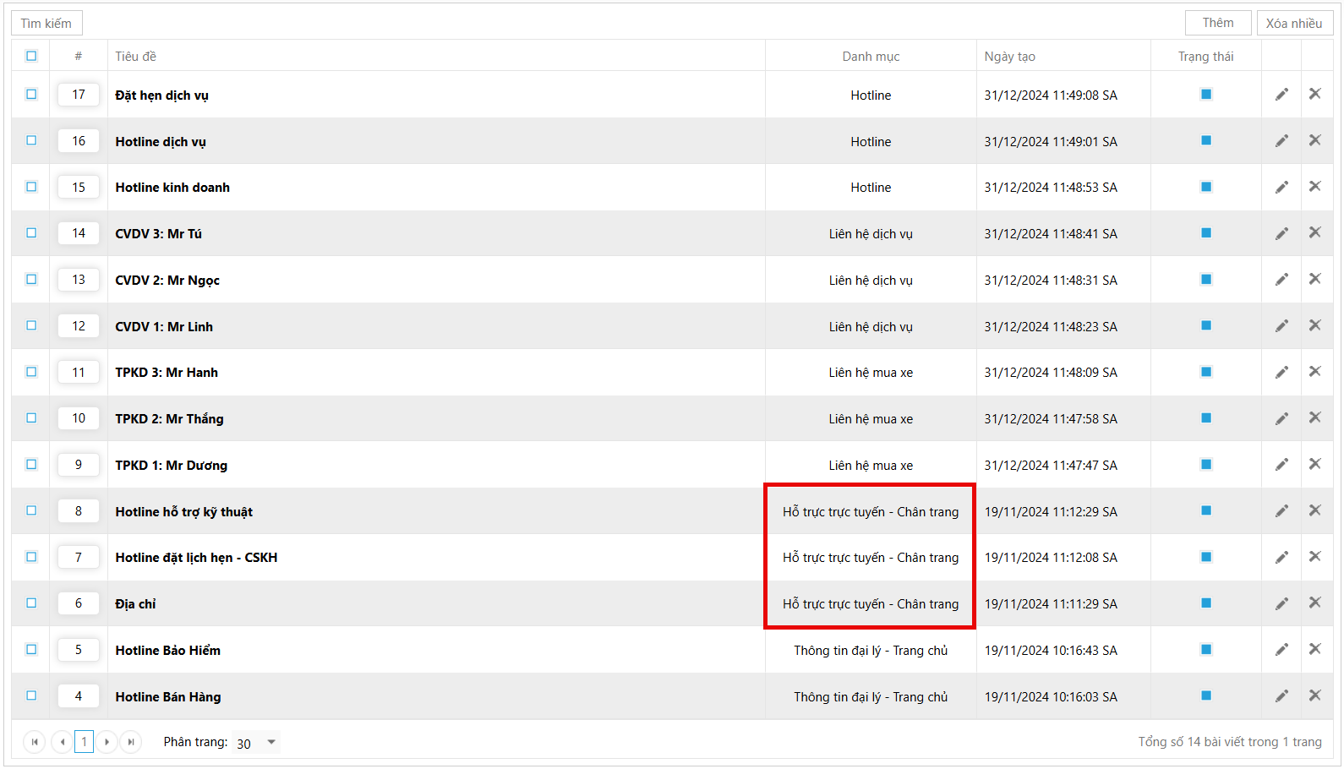Image resolution: width=1344 pixels, height=769 pixels.
Task: Sort by 'Tiêu đề' column header
Action: point(136,57)
